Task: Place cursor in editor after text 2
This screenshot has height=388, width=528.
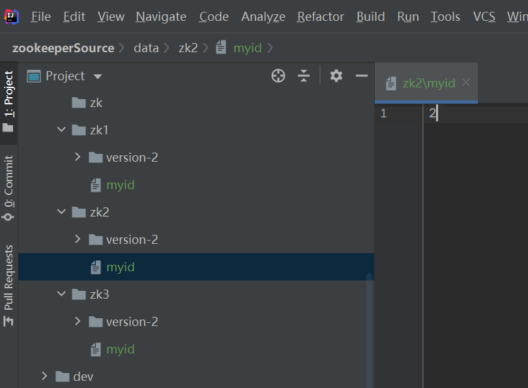Action: click(x=437, y=113)
